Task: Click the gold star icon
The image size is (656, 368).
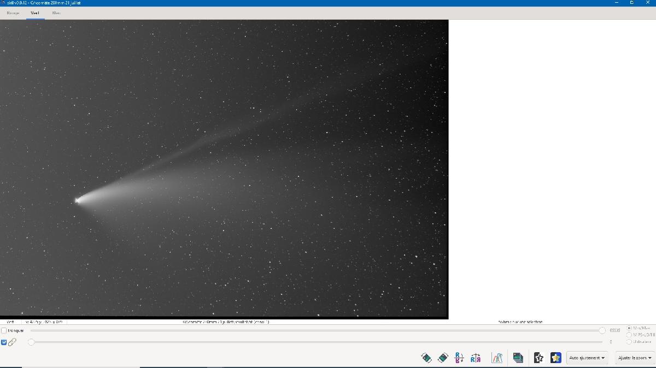Action: (x=556, y=358)
